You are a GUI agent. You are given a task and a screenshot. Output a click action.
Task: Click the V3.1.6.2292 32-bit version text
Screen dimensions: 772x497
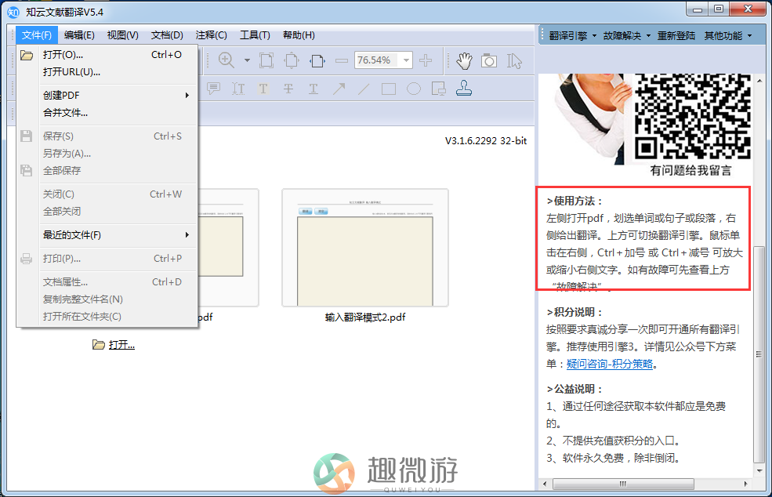[485, 141]
